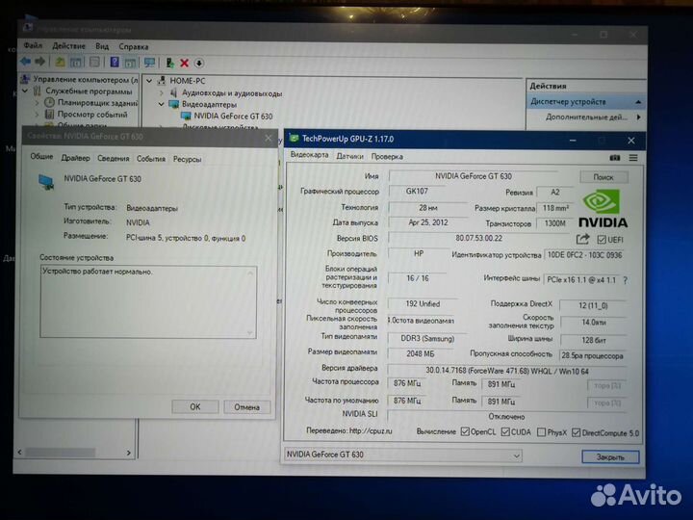Click OK in the Properties dialog

194,406
